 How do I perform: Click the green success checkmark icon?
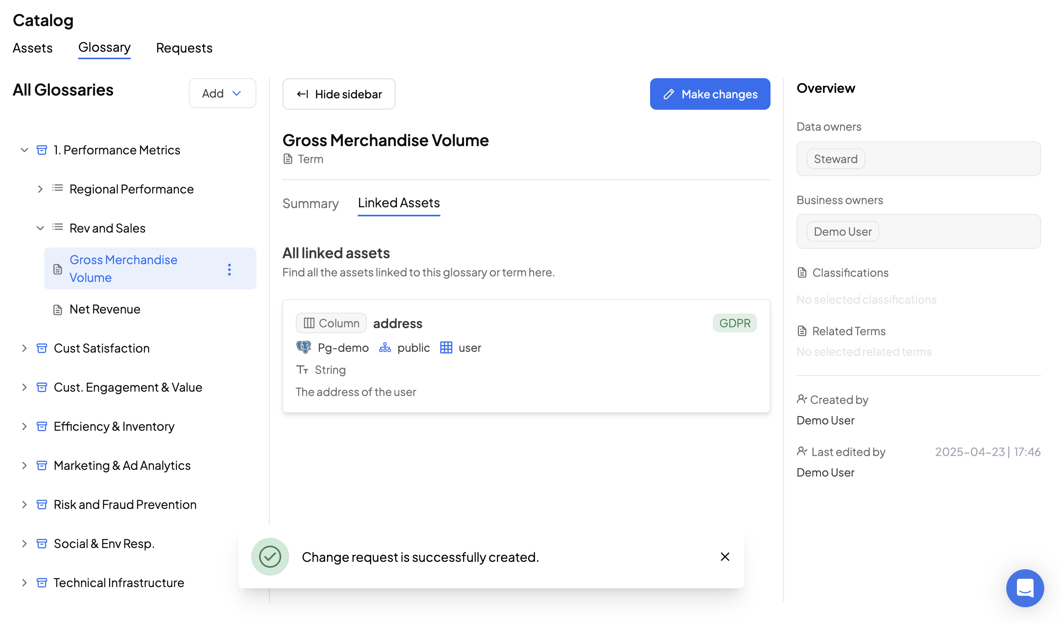pos(270,557)
